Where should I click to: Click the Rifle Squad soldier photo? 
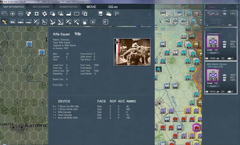[x=132, y=52]
